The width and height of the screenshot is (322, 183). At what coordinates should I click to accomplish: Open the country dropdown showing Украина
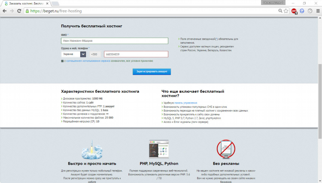pos(73,54)
